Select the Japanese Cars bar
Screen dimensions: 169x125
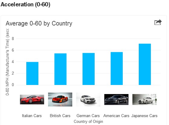coord(145,64)
